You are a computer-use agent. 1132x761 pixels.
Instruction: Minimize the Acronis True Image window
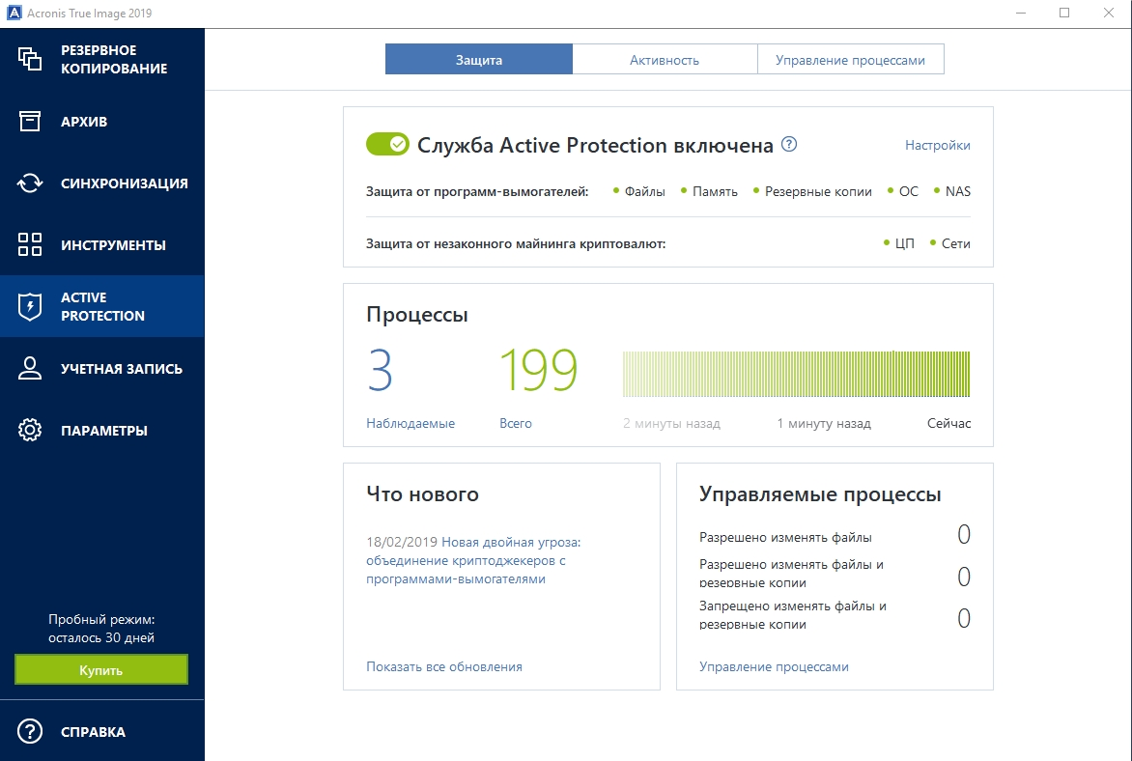pos(1021,13)
